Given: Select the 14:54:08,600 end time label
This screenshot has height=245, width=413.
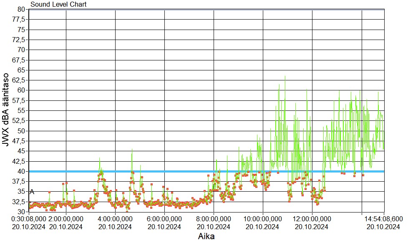Looking at the screenshot, I should click(383, 218).
